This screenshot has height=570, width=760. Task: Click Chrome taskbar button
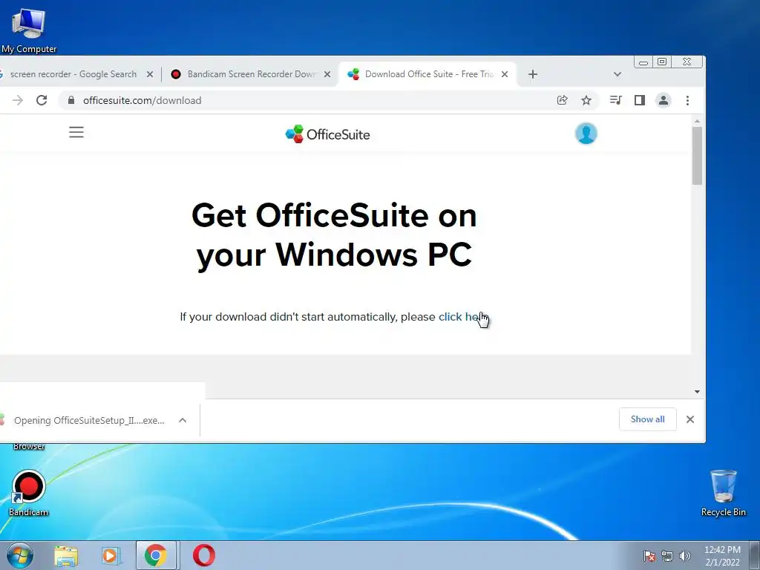(156, 555)
